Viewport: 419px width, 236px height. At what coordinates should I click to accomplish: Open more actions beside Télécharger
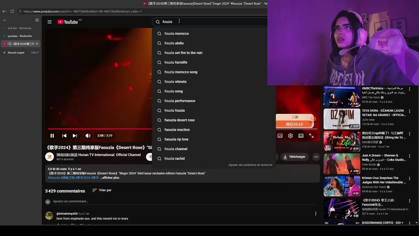click(316, 157)
